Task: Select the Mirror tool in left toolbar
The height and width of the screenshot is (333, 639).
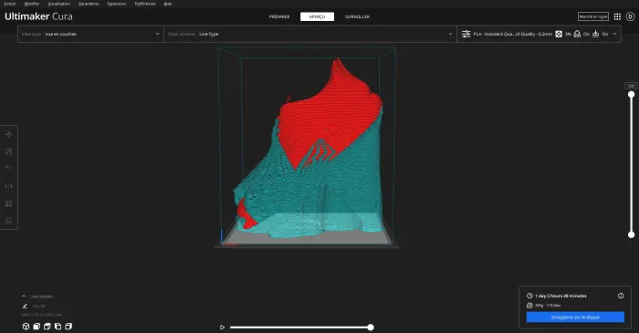Action: (x=8, y=186)
